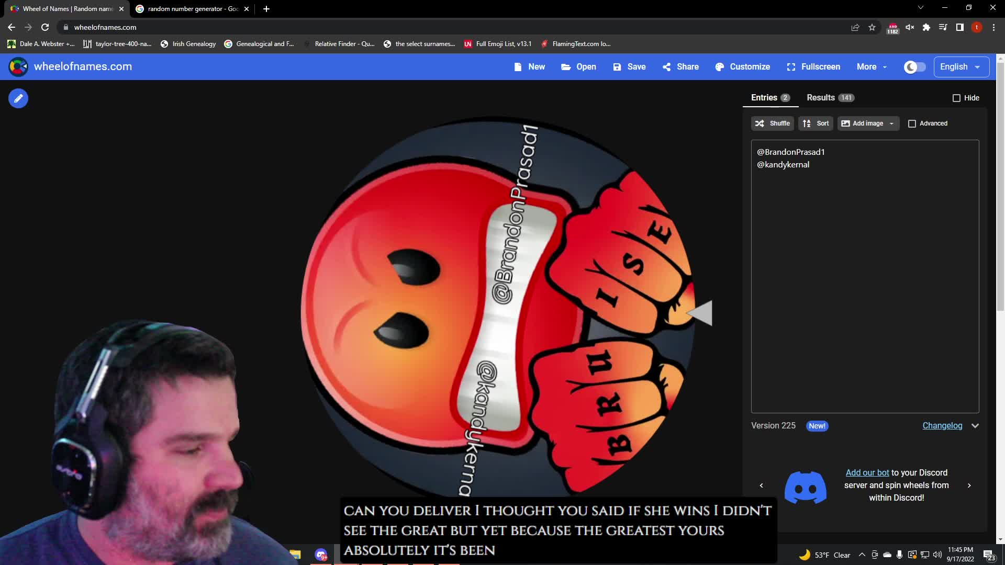
Task: Open the notification center with 23 alerts
Action: [989, 555]
